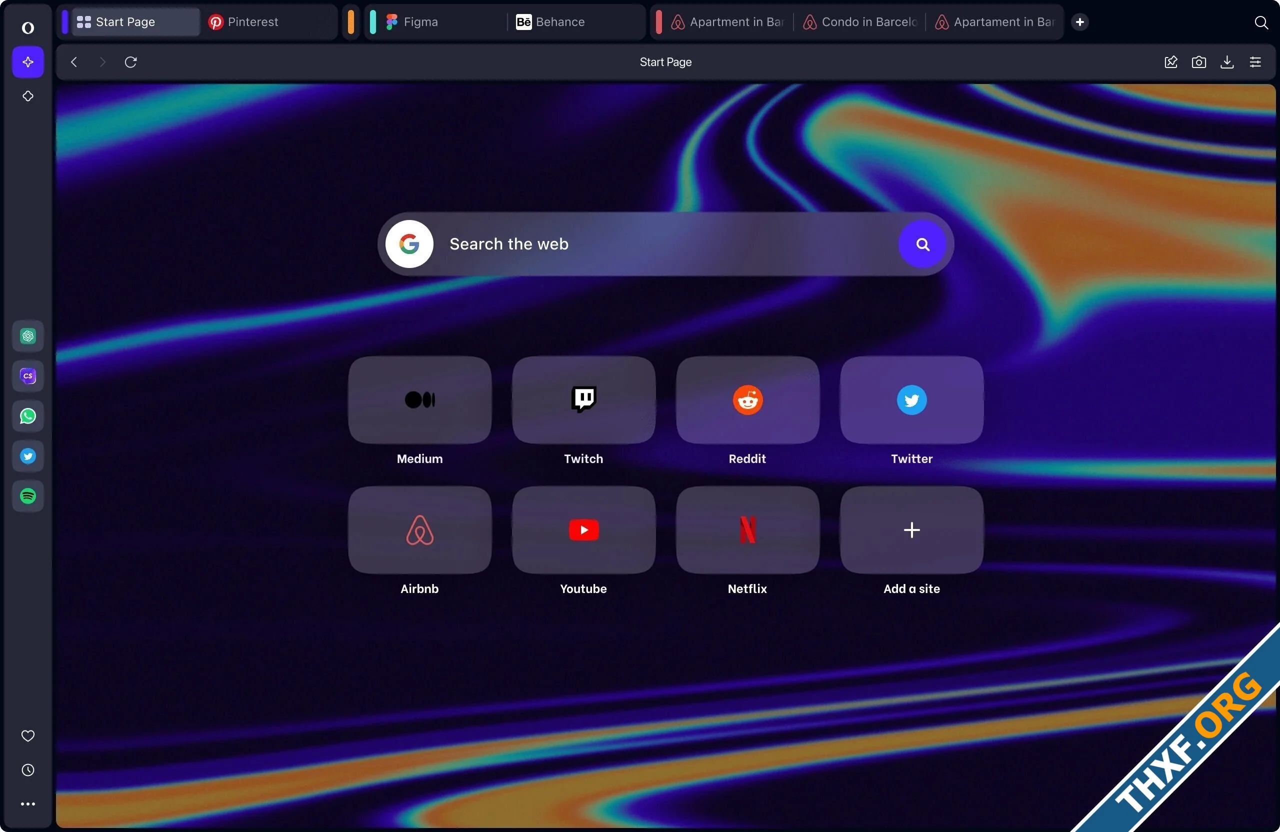Open ChatGPT from the sidebar
The image size is (1280, 832).
coord(27,336)
